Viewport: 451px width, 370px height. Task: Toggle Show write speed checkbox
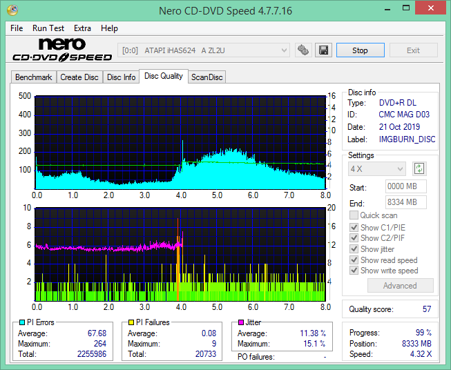(x=354, y=270)
